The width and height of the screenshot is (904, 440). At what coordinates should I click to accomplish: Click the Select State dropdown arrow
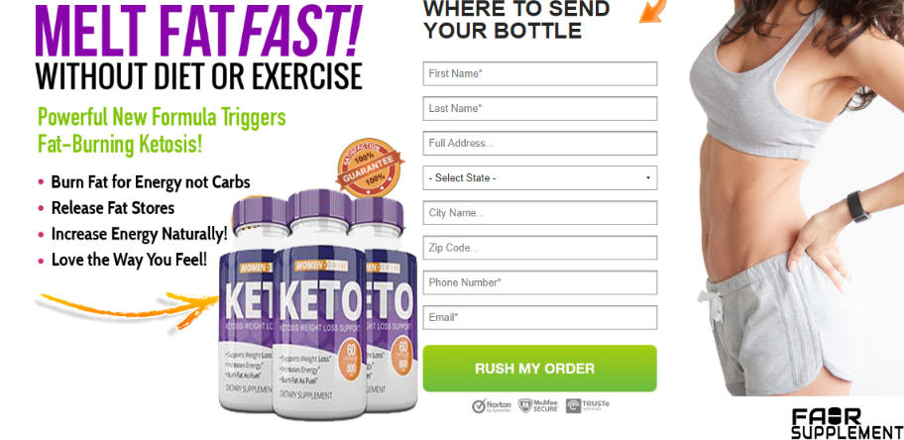pyautogui.click(x=648, y=178)
